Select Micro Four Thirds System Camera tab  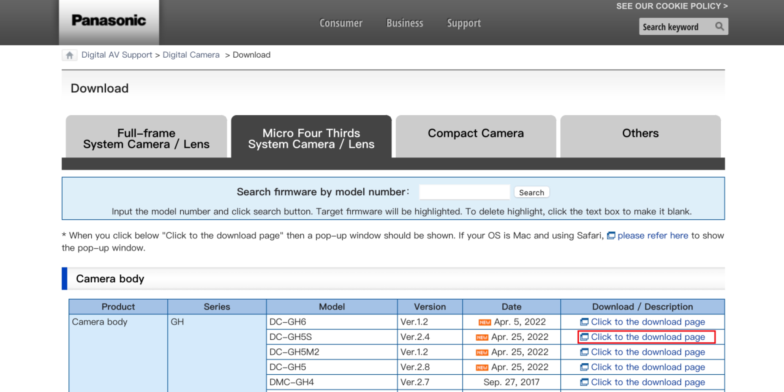[x=311, y=138]
